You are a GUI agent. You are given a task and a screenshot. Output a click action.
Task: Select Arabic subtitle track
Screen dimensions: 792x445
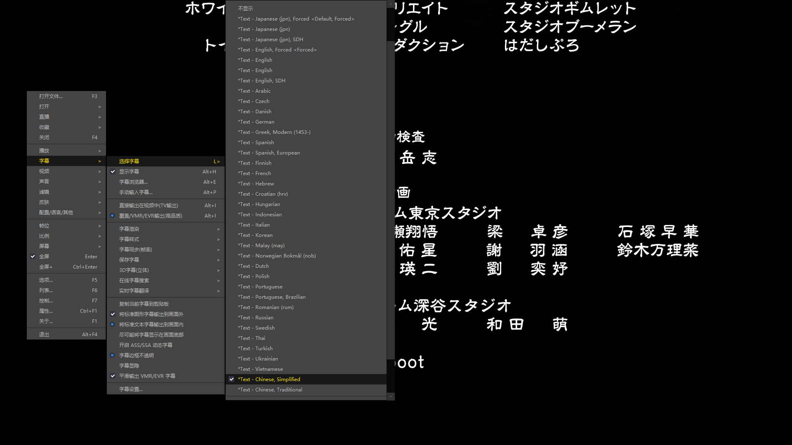coord(306,91)
